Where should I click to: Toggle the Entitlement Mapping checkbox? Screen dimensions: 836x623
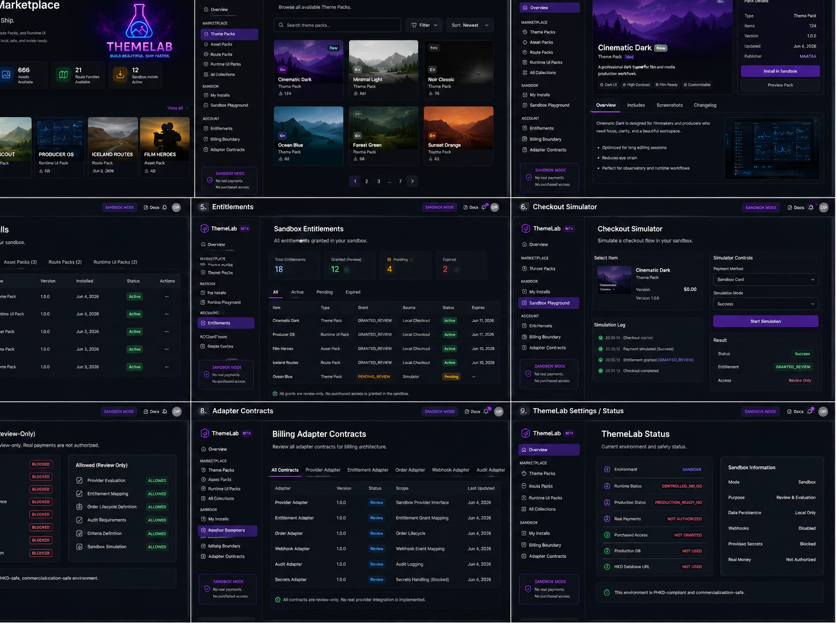pos(79,494)
